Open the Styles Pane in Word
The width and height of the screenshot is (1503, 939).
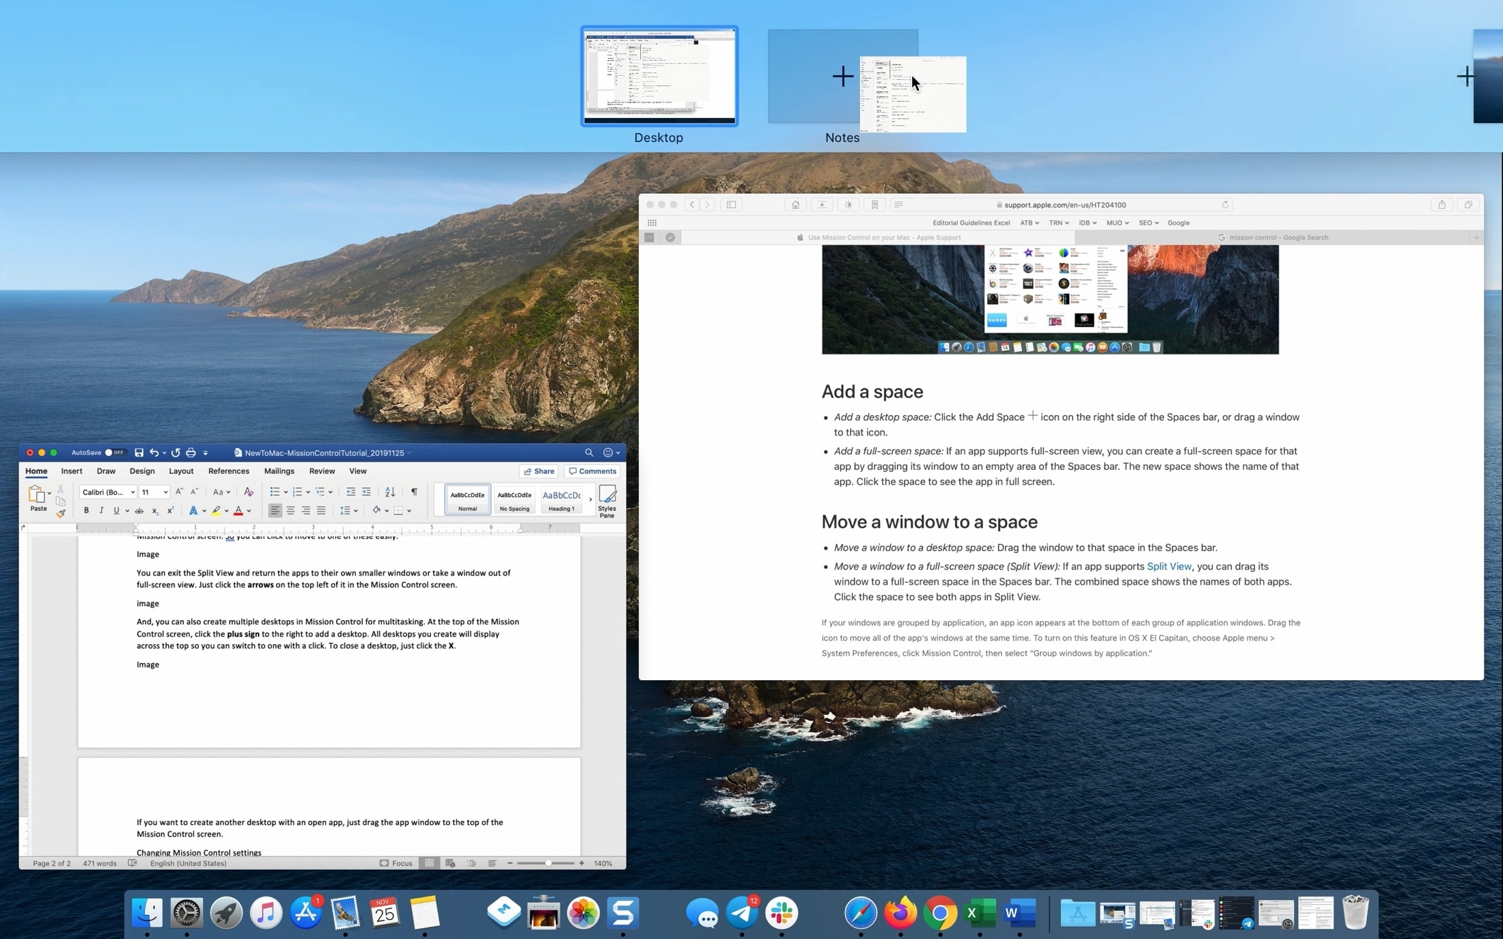[607, 499]
